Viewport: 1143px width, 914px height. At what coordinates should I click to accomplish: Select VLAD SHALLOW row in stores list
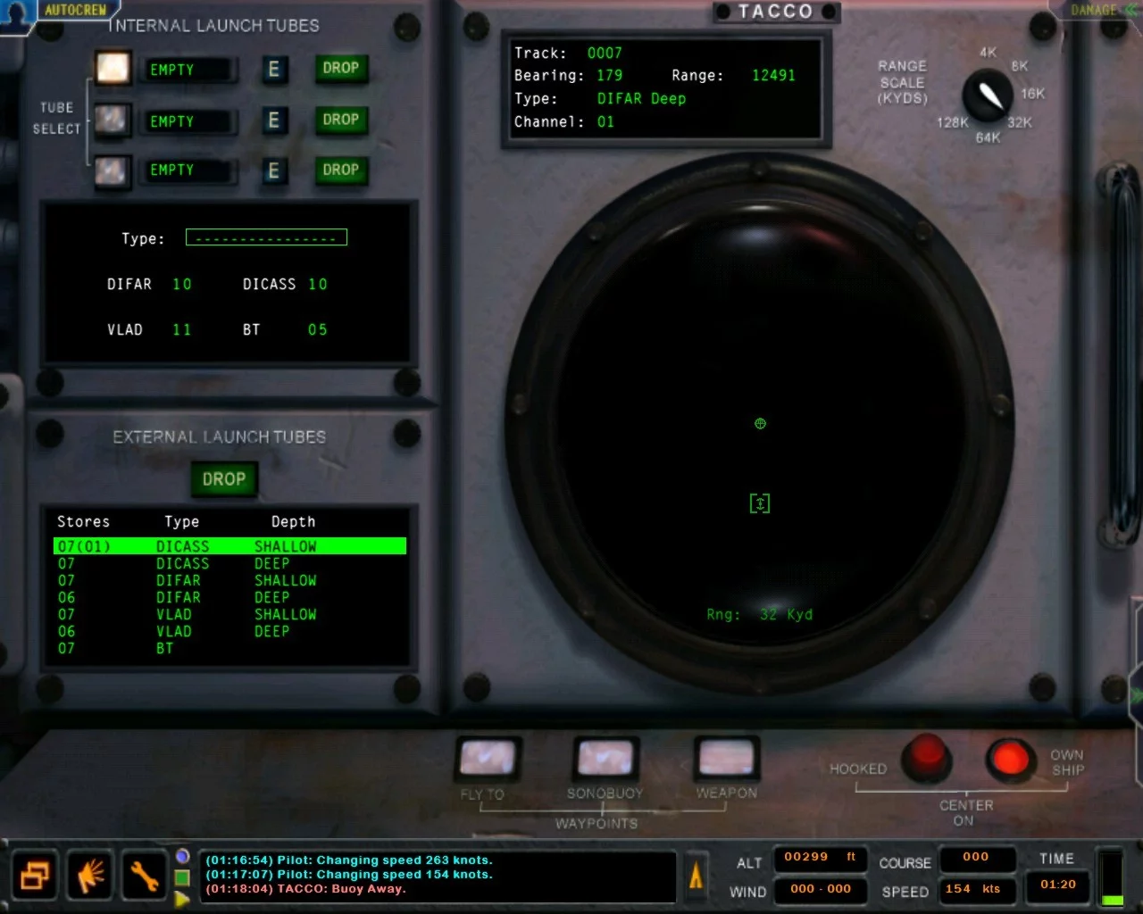(230, 614)
